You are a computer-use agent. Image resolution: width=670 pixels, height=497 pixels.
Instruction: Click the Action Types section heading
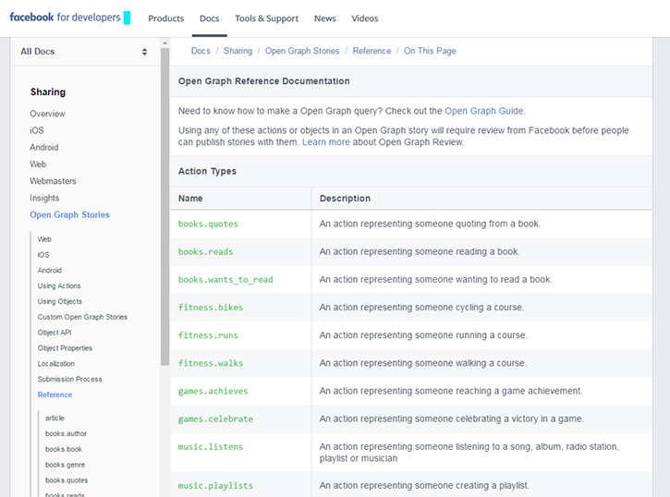207,171
